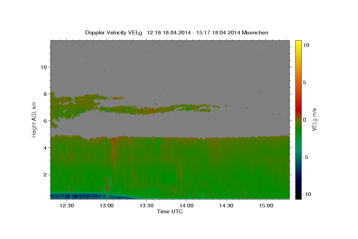Click the colorbar value 0

tap(304, 120)
